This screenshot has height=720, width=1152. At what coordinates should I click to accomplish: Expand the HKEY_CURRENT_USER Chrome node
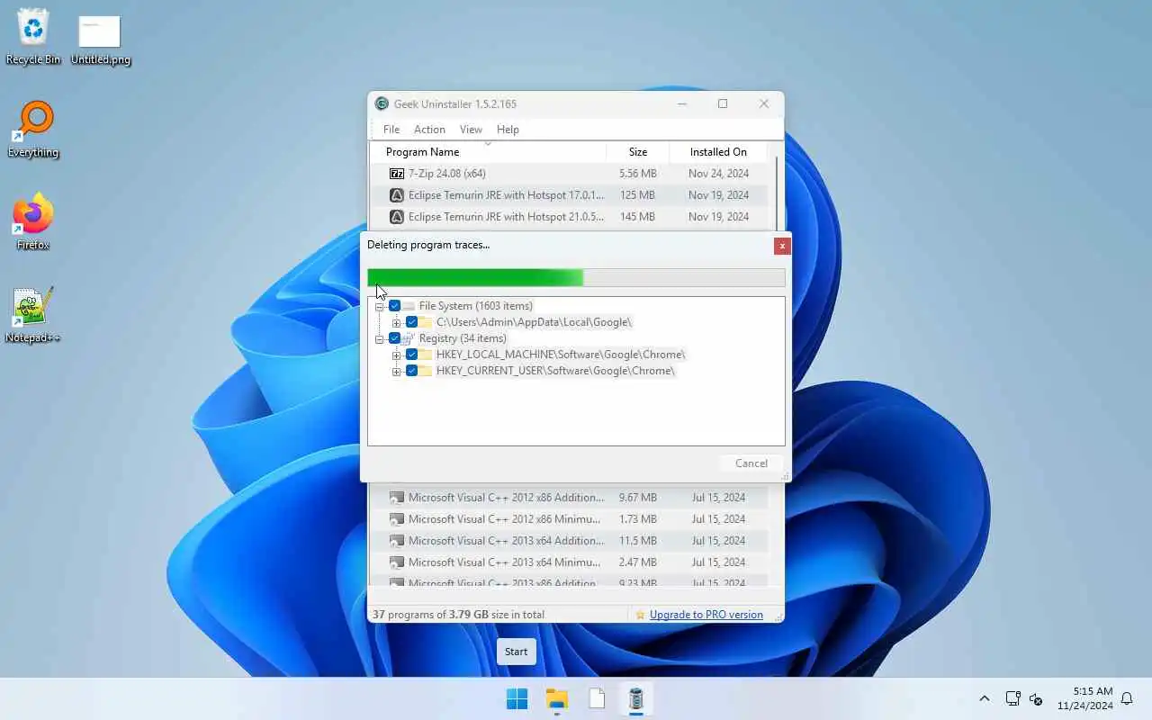click(x=396, y=372)
